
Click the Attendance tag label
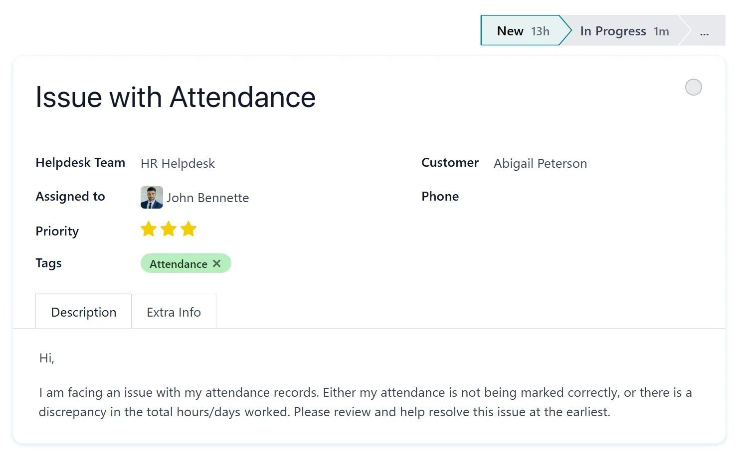coord(178,264)
